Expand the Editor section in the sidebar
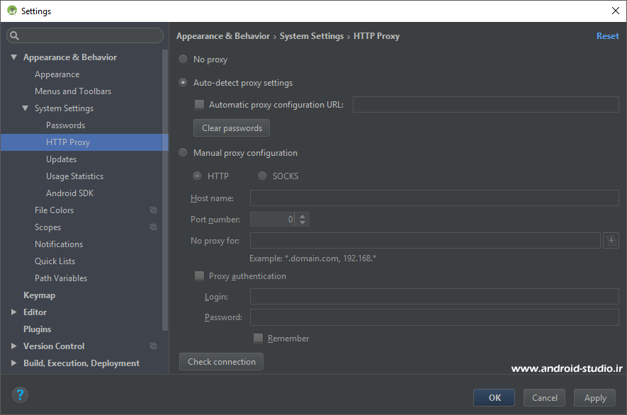 [13, 312]
